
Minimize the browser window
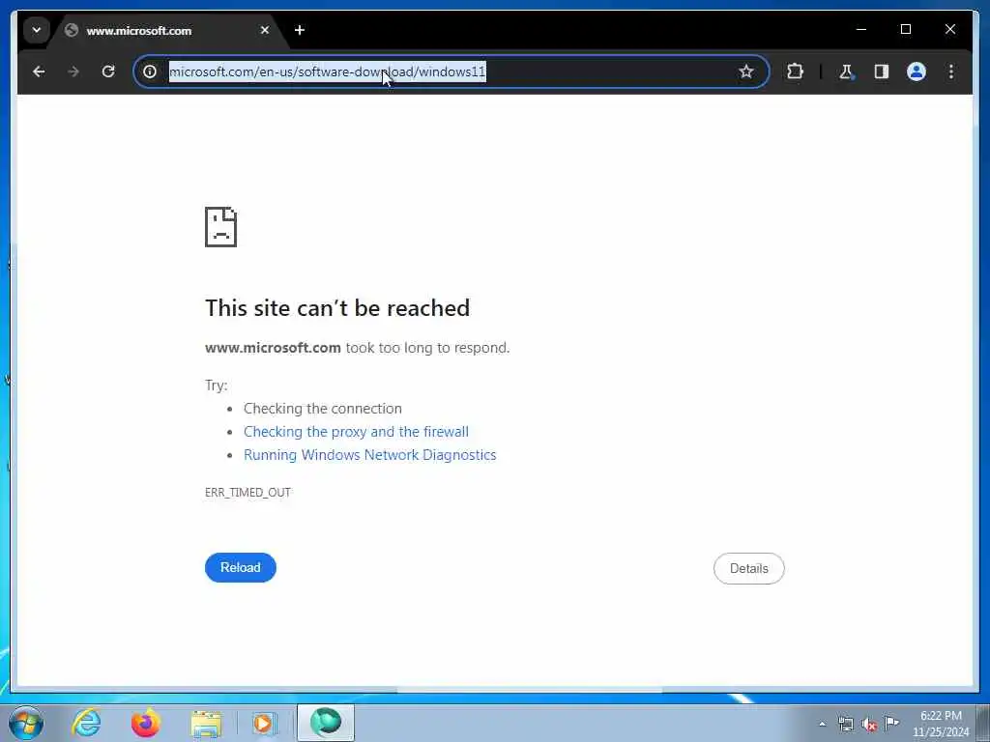coord(861,30)
